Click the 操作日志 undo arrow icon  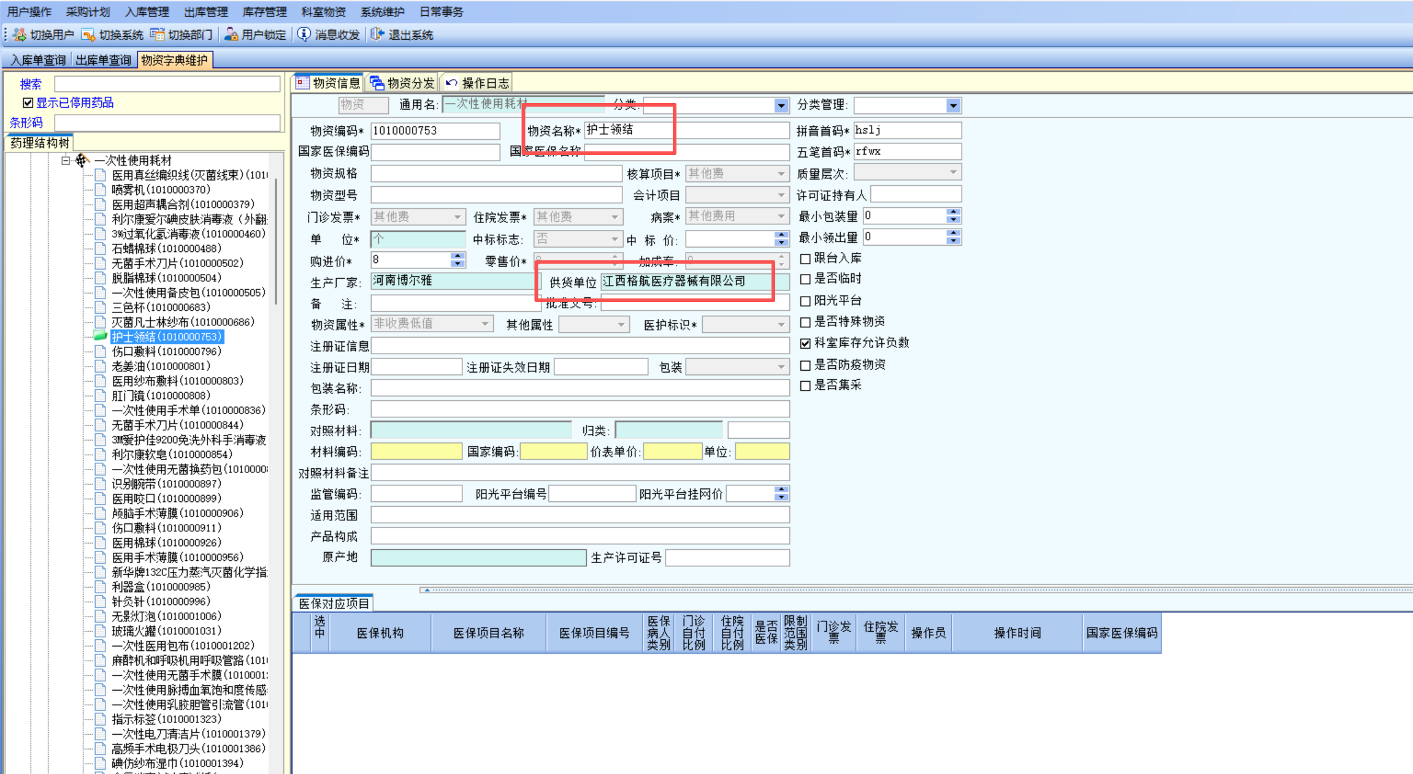click(452, 83)
